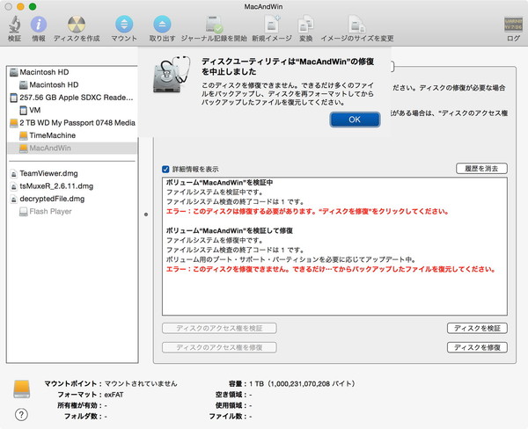Select the MacAndWin volume in sidebar

pyautogui.click(x=72, y=148)
